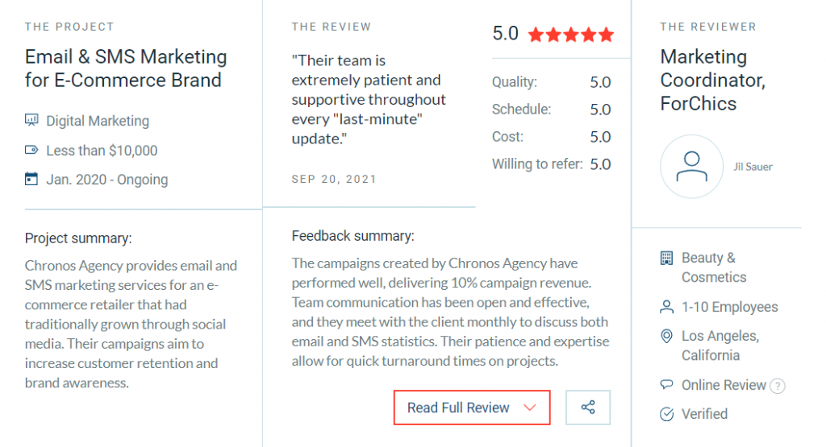
Task: Click the share icon button
Action: click(588, 407)
